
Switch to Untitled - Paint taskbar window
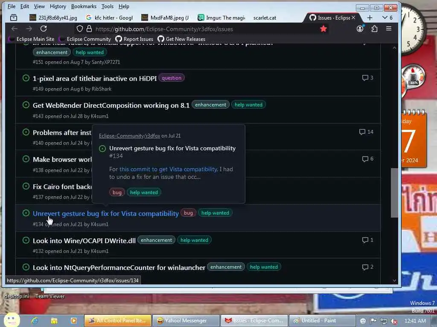[322, 321]
